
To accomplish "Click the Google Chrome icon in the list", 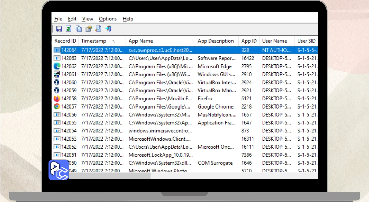I will [x=57, y=106].
